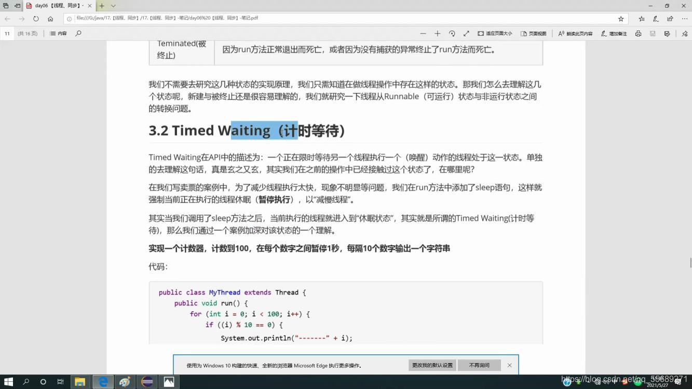Click the 代码: label
Image resolution: width=692 pixels, height=389 pixels.
[x=158, y=267]
